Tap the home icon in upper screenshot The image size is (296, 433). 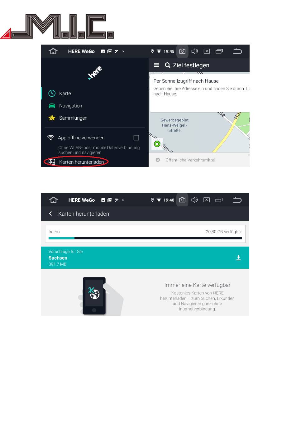coord(53,51)
